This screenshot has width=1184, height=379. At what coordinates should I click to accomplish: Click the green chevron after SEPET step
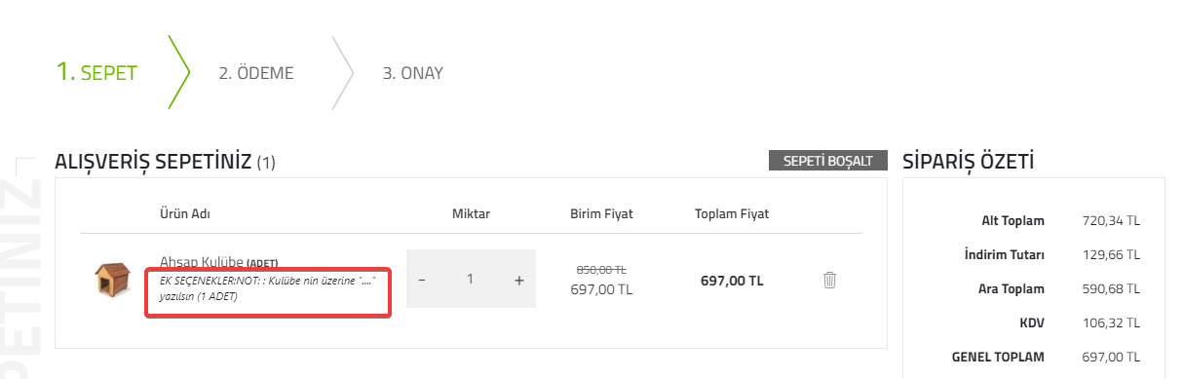click(178, 72)
